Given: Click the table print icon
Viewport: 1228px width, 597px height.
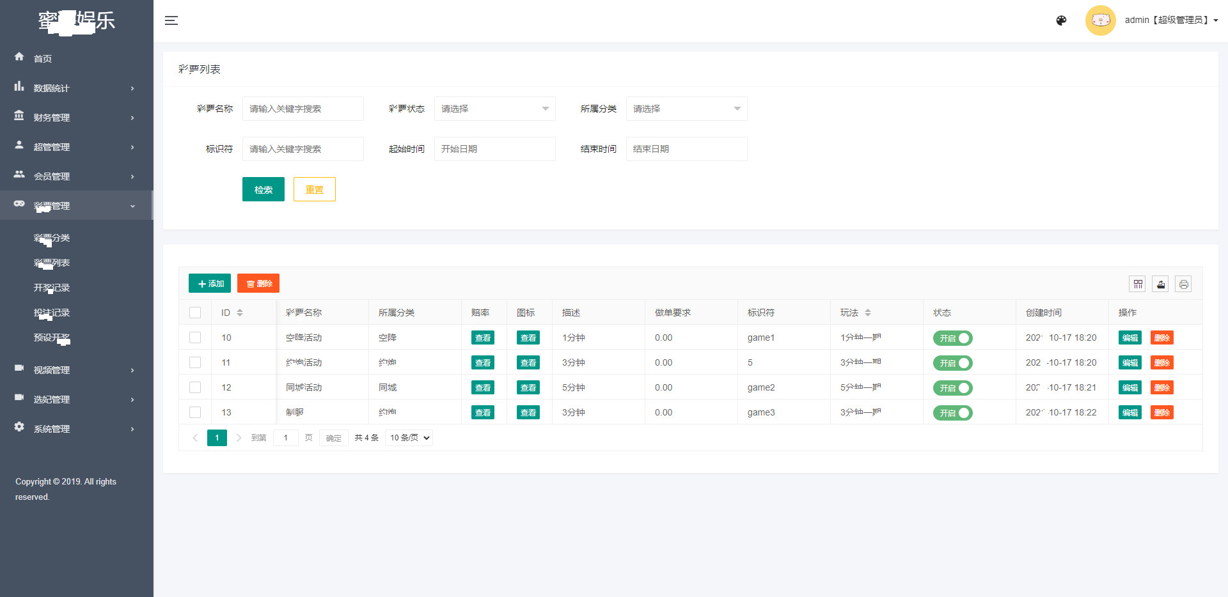Looking at the screenshot, I should click(1184, 284).
